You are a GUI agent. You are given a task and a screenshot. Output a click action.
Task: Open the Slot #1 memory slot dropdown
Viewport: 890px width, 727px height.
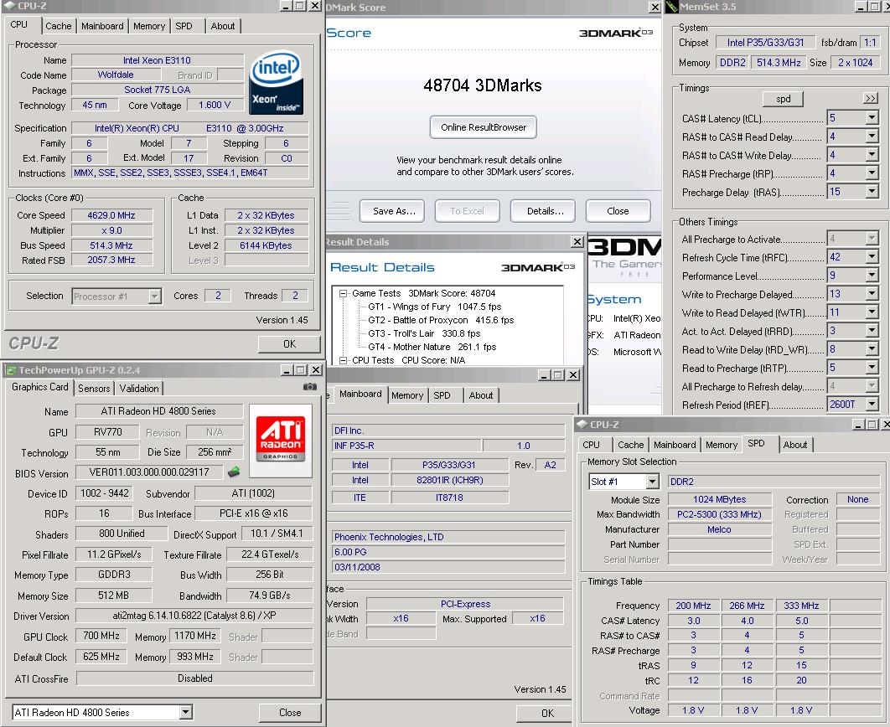(x=652, y=482)
